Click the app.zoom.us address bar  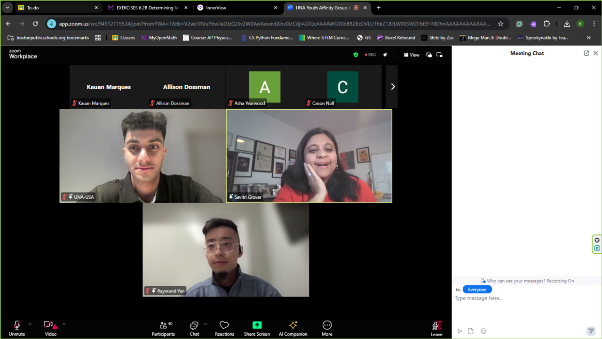tap(274, 24)
